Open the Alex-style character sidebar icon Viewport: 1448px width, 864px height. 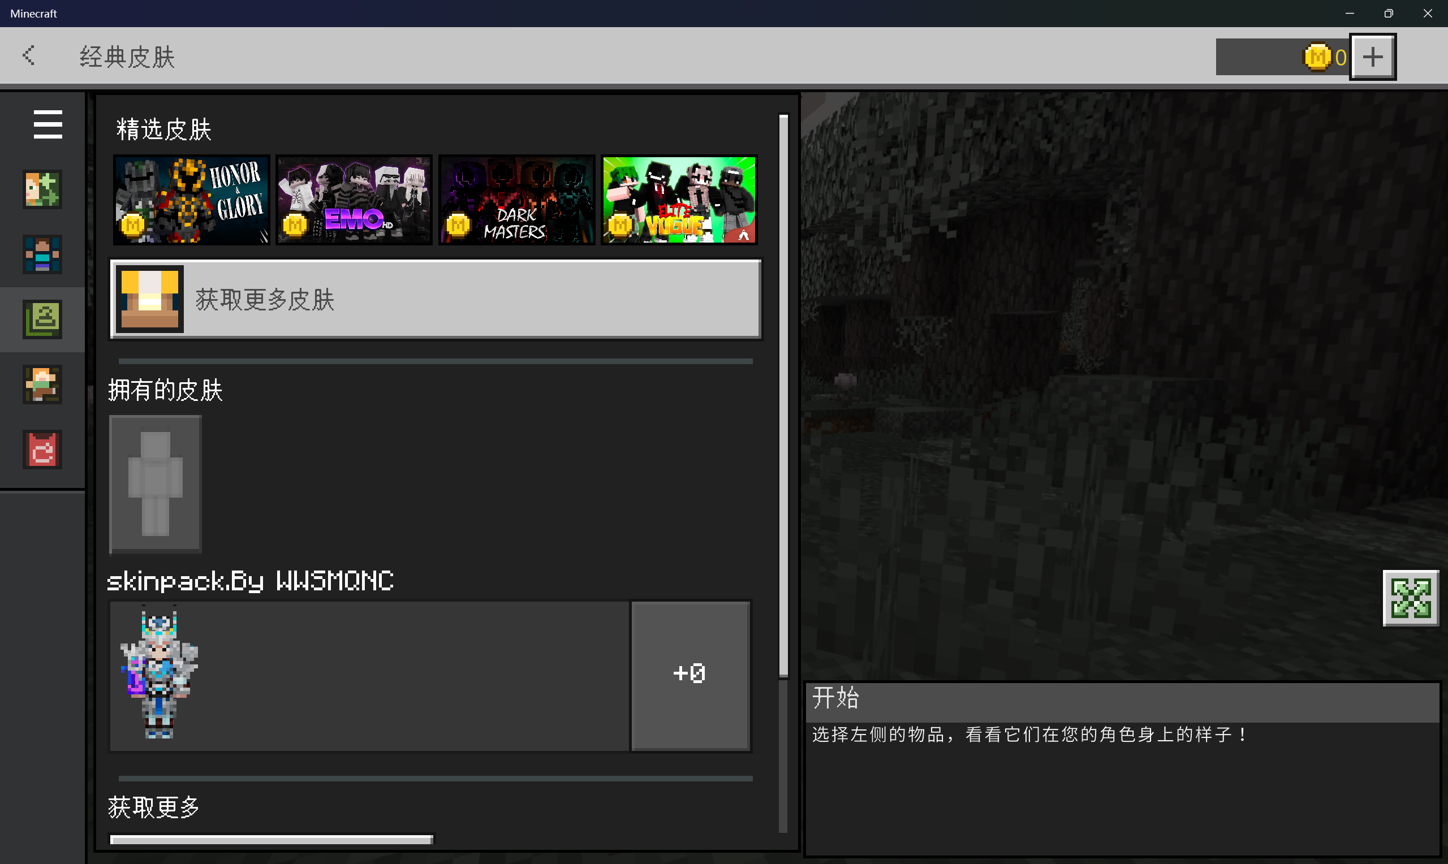(x=42, y=385)
